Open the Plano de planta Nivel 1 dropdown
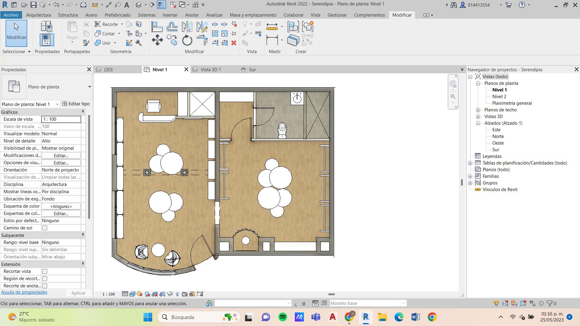 point(57,104)
